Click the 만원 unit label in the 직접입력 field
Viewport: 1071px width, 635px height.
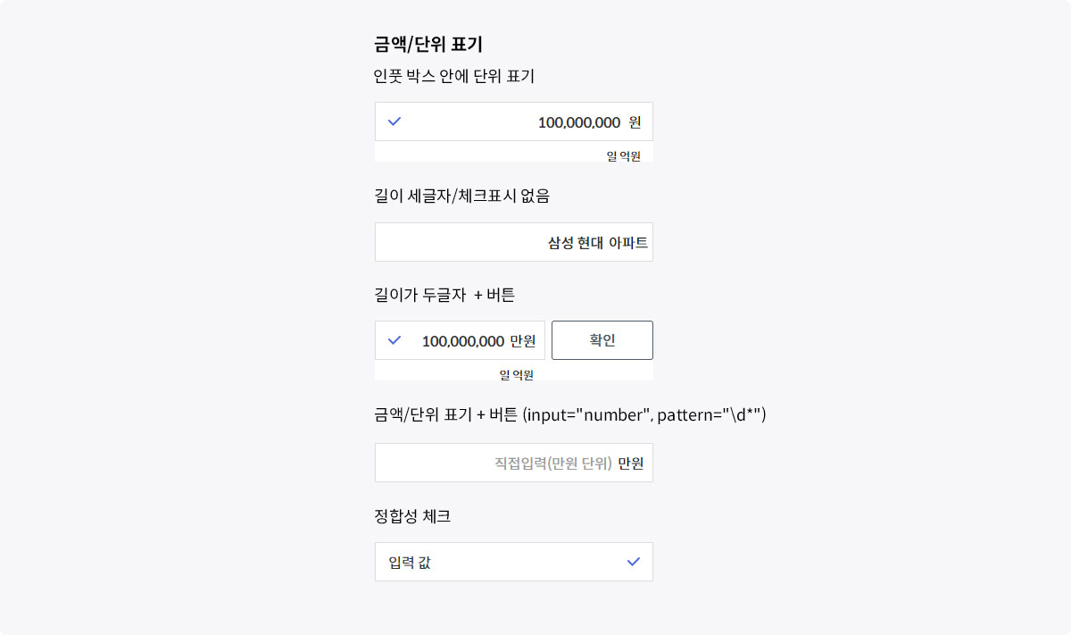click(x=631, y=464)
